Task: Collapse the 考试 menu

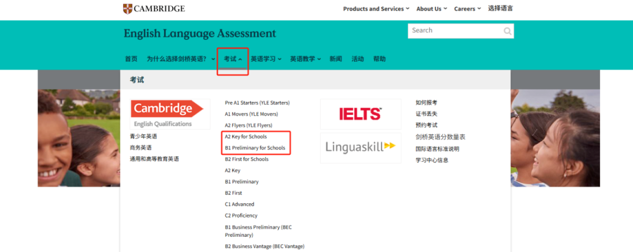Action: tap(233, 59)
